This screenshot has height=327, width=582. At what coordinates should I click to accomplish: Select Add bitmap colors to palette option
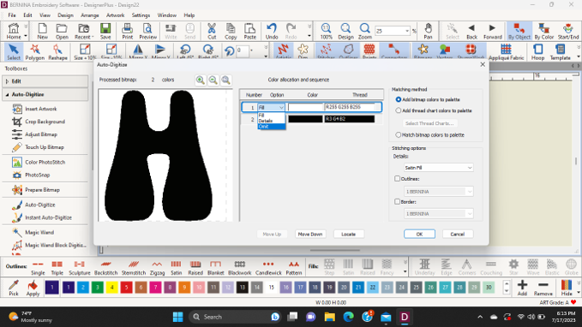click(x=399, y=99)
